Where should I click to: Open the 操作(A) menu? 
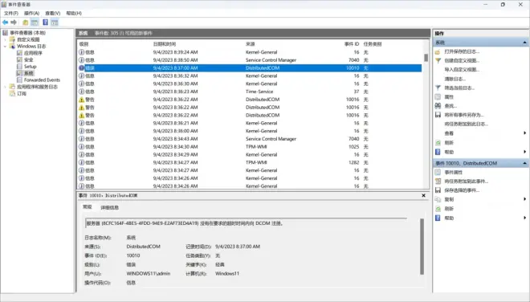pos(32,13)
